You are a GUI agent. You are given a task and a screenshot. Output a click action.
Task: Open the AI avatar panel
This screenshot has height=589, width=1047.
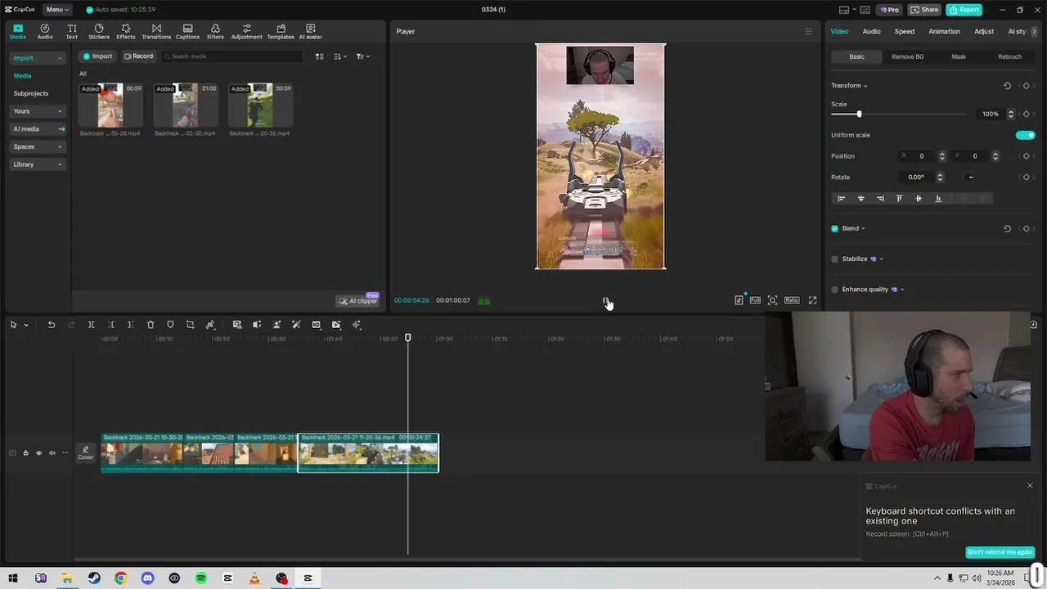tap(310, 31)
